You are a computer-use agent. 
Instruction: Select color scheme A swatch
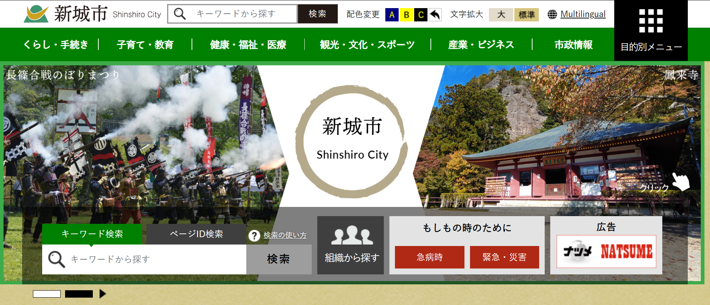pos(392,15)
